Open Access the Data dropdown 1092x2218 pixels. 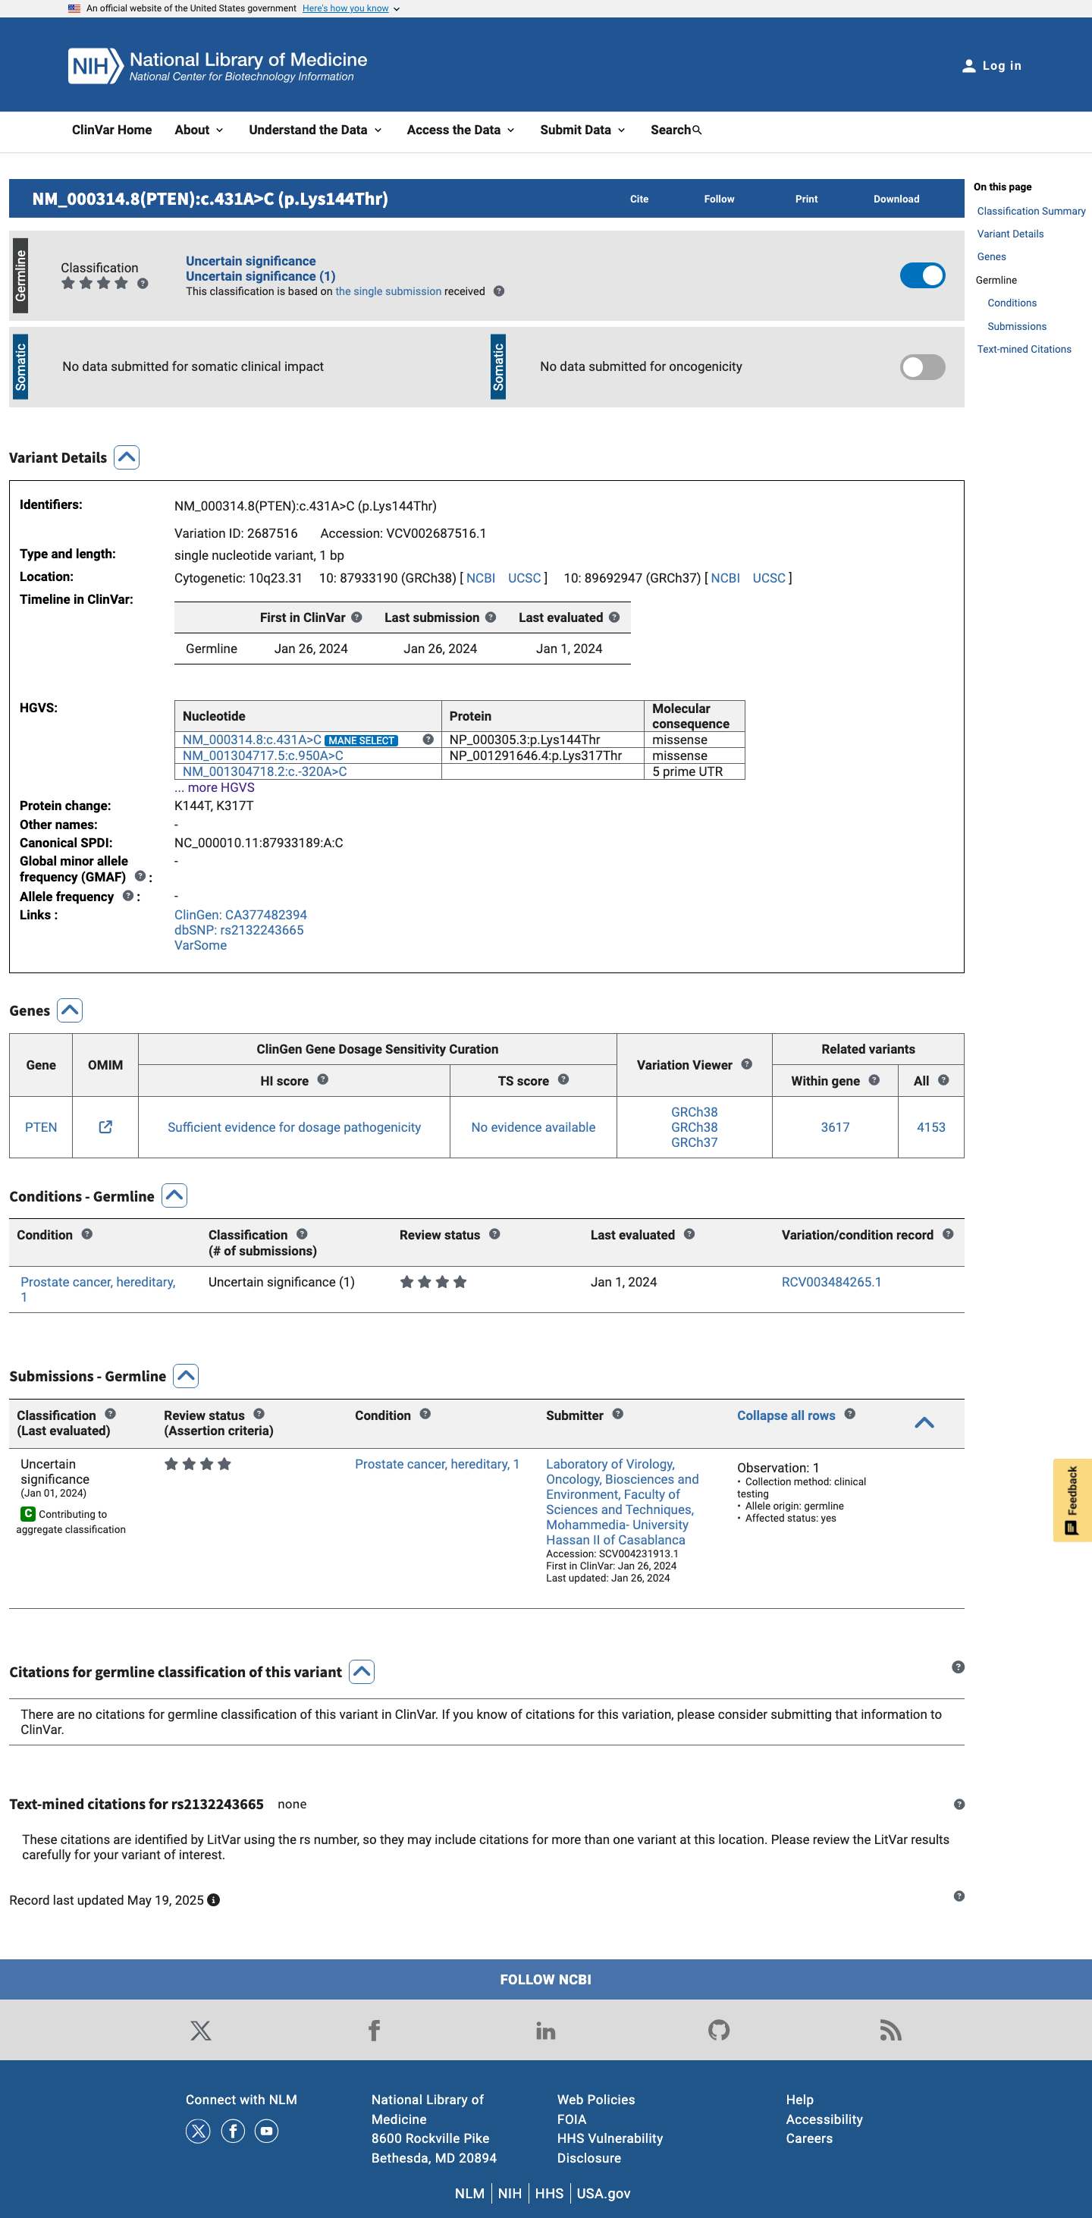tap(460, 130)
